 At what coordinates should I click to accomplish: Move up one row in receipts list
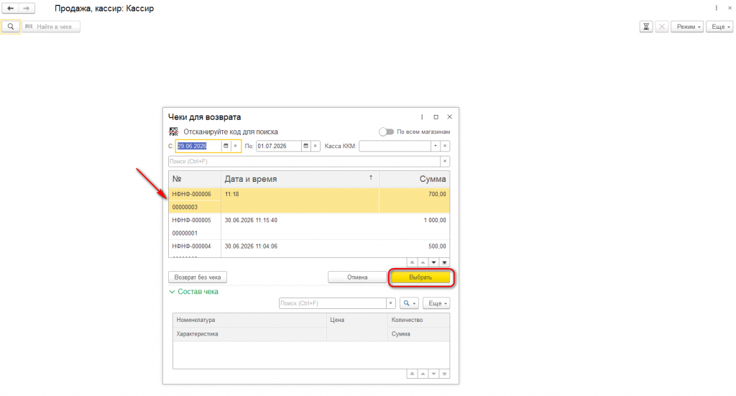423,262
